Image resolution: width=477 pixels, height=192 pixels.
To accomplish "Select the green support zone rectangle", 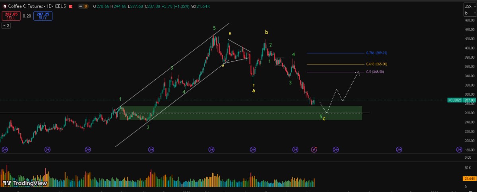I will pos(241,113).
